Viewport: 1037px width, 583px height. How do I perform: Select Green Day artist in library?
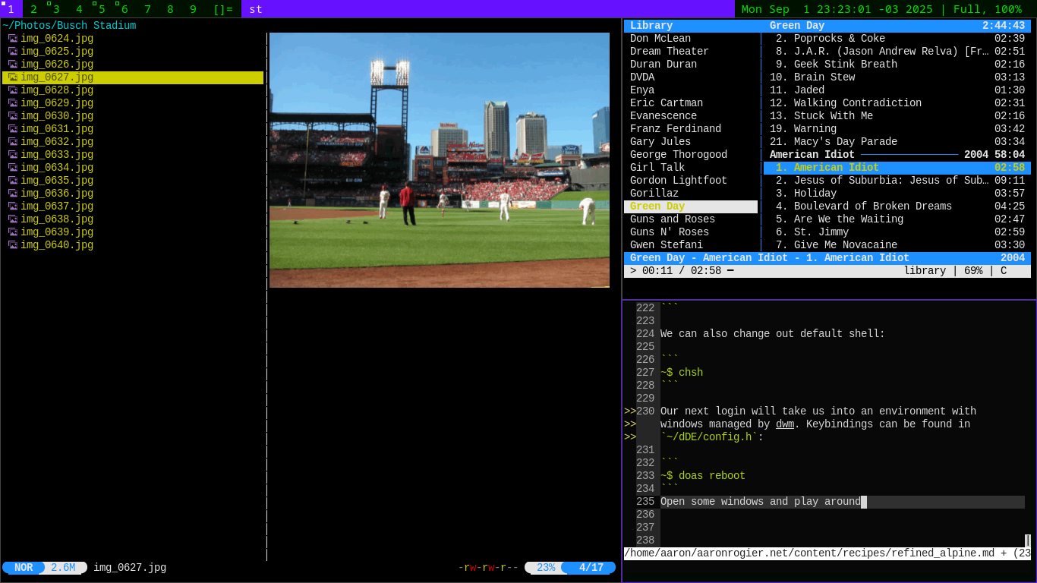tap(691, 206)
